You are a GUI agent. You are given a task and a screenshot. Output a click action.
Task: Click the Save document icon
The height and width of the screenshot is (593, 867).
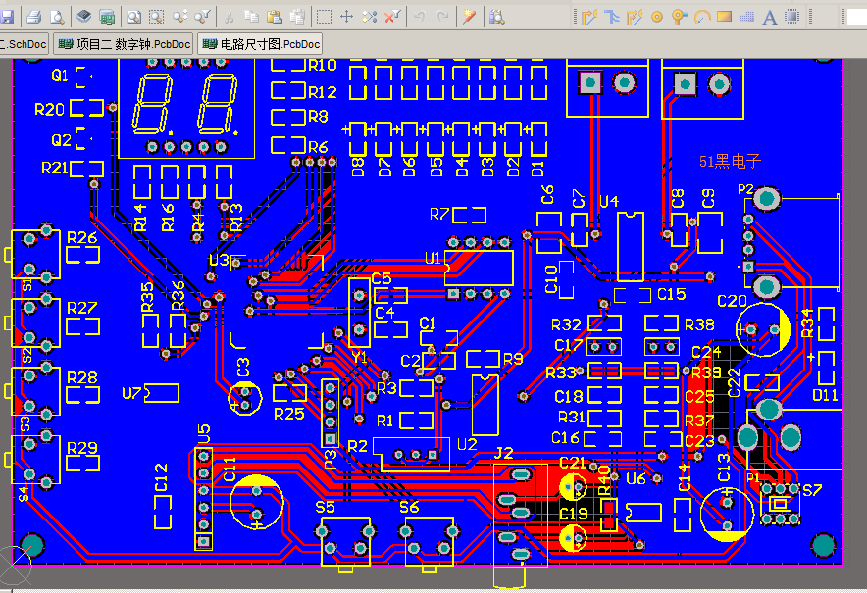coord(7,17)
